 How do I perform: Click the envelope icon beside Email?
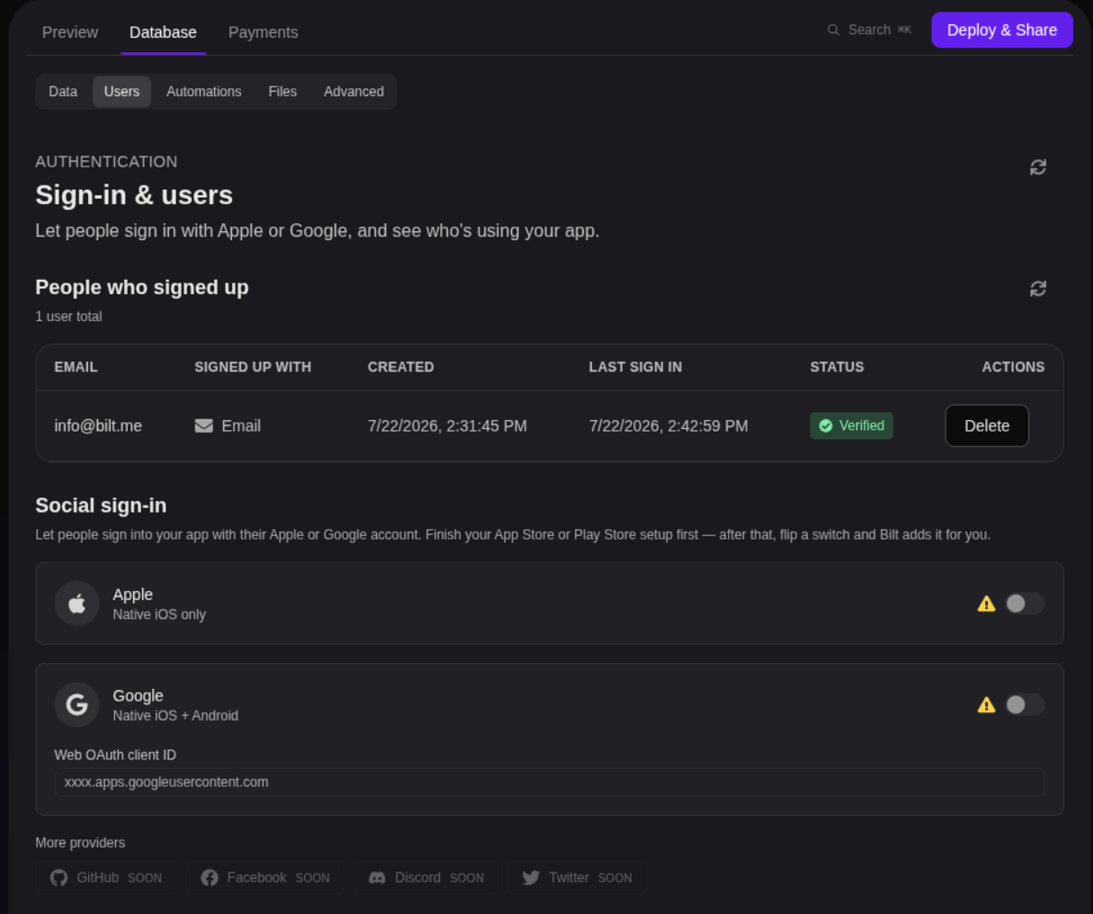tap(204, 426)
